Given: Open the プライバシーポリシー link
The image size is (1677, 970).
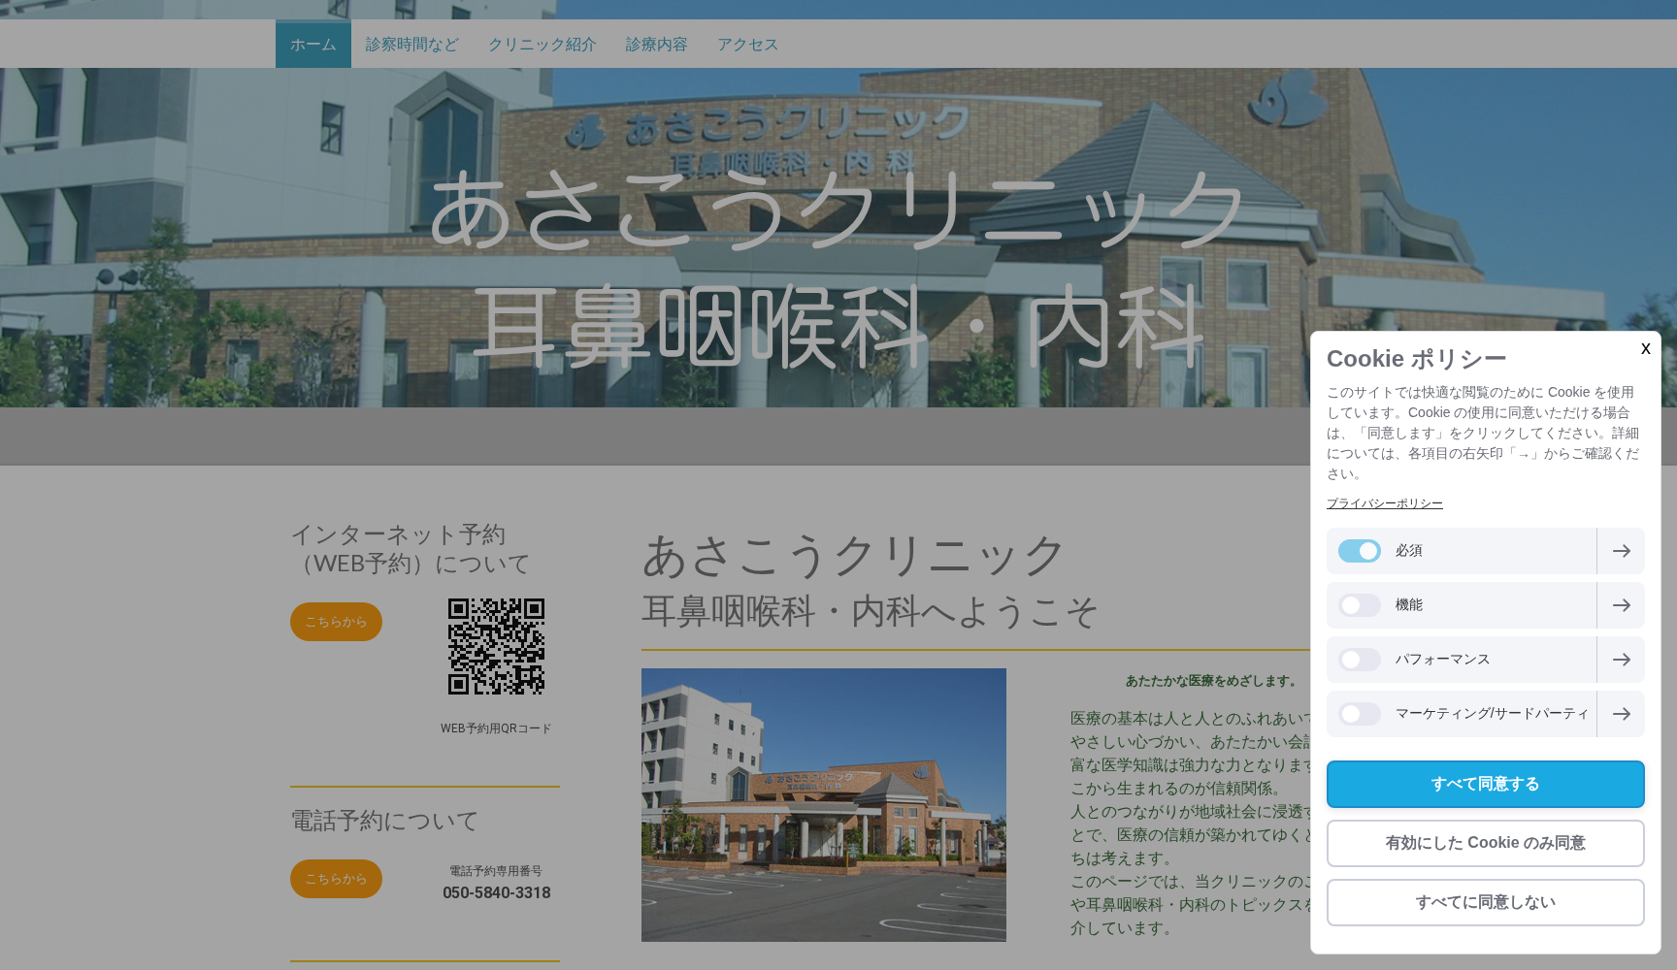Looking at the screenshot, I should click(x=1384, y=502).
